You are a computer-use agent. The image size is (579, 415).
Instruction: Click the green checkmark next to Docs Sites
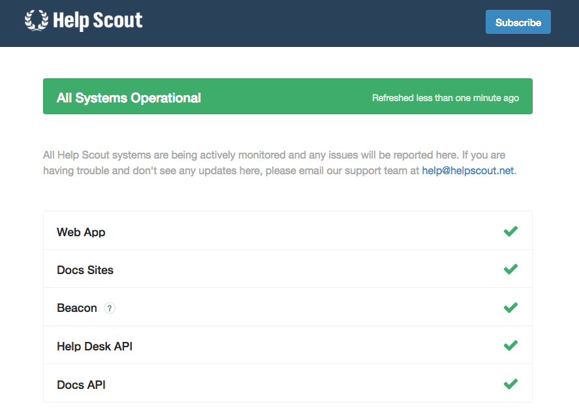pos(510,269)
